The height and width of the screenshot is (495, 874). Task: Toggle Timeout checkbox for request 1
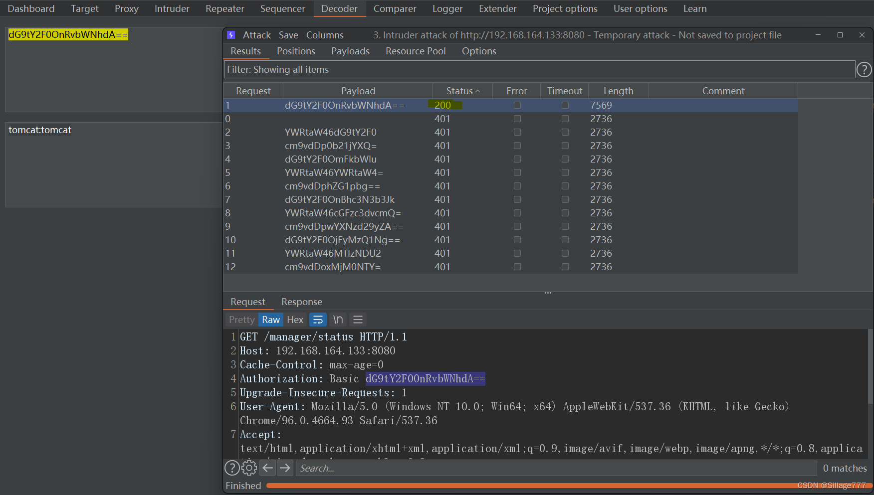pos(565,105)
